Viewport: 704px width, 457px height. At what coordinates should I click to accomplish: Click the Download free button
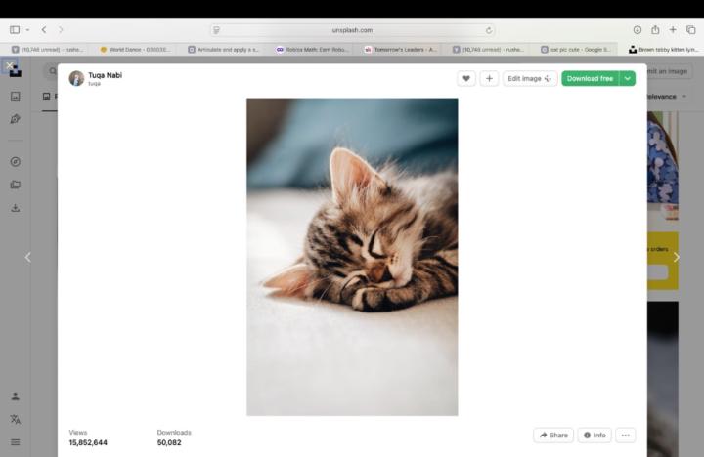click(x=590, y=78)
